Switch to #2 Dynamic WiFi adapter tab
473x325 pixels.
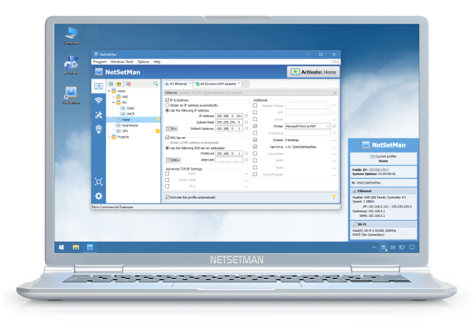click(x=217, y=84)
